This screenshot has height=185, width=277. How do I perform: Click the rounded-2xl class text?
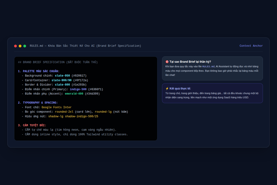point(64,112)
